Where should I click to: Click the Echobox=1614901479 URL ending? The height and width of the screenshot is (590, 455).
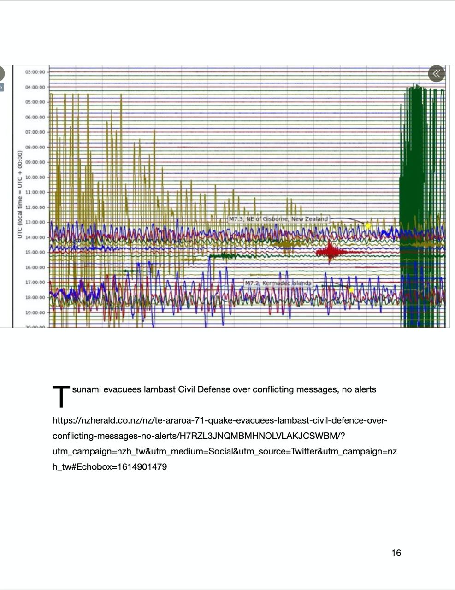tap(110, 467)
